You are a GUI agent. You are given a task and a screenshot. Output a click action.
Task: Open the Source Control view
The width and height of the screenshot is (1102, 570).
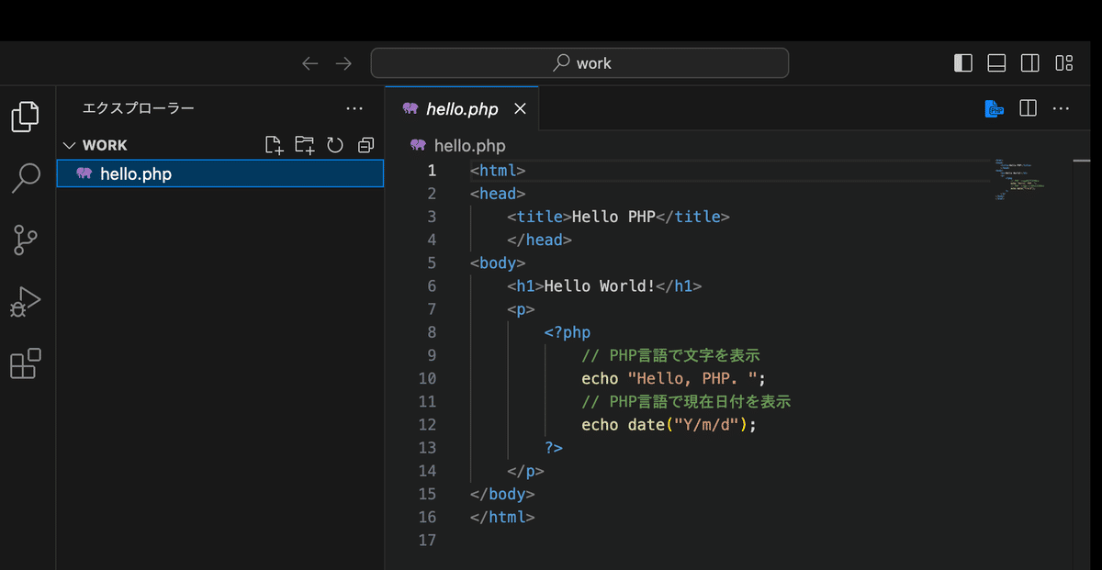tap(26, 240)
